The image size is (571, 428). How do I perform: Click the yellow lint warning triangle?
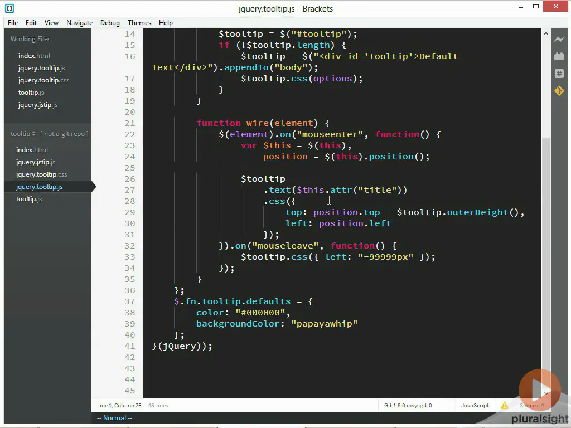pos(504,406)
